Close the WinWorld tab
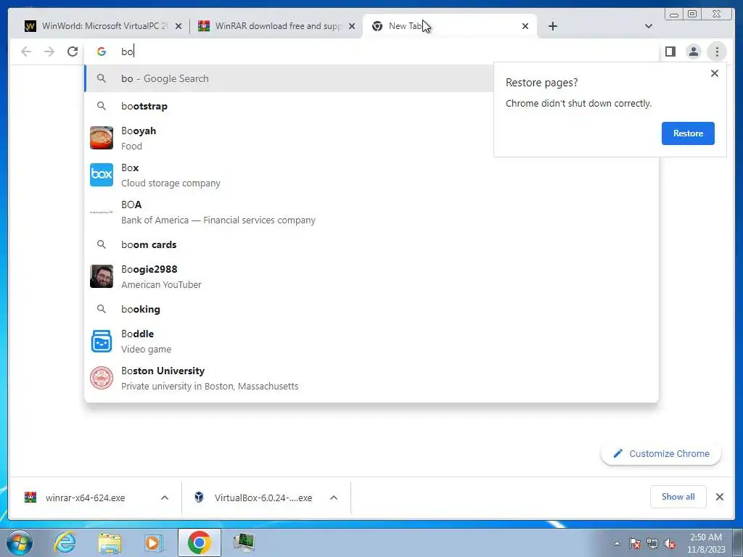 coord(178,26)
